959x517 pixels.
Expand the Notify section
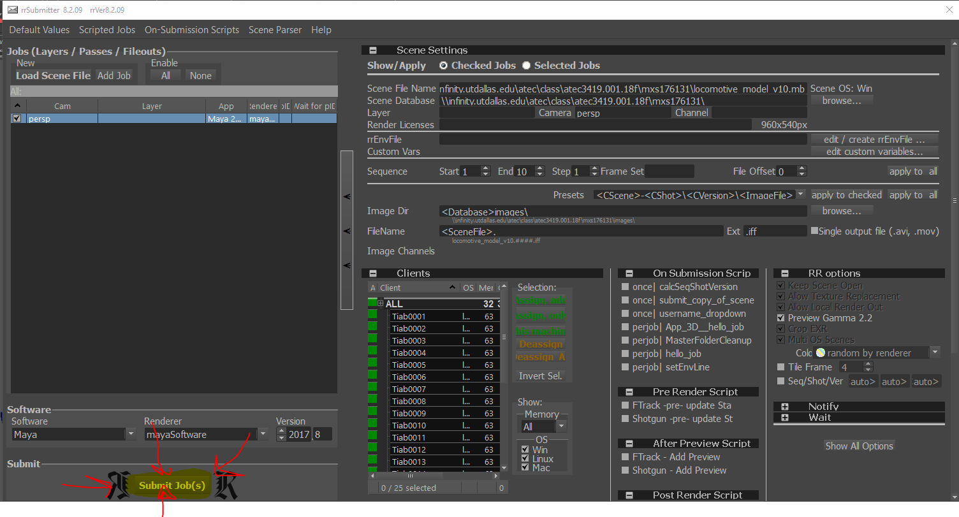tap(785, 407)
